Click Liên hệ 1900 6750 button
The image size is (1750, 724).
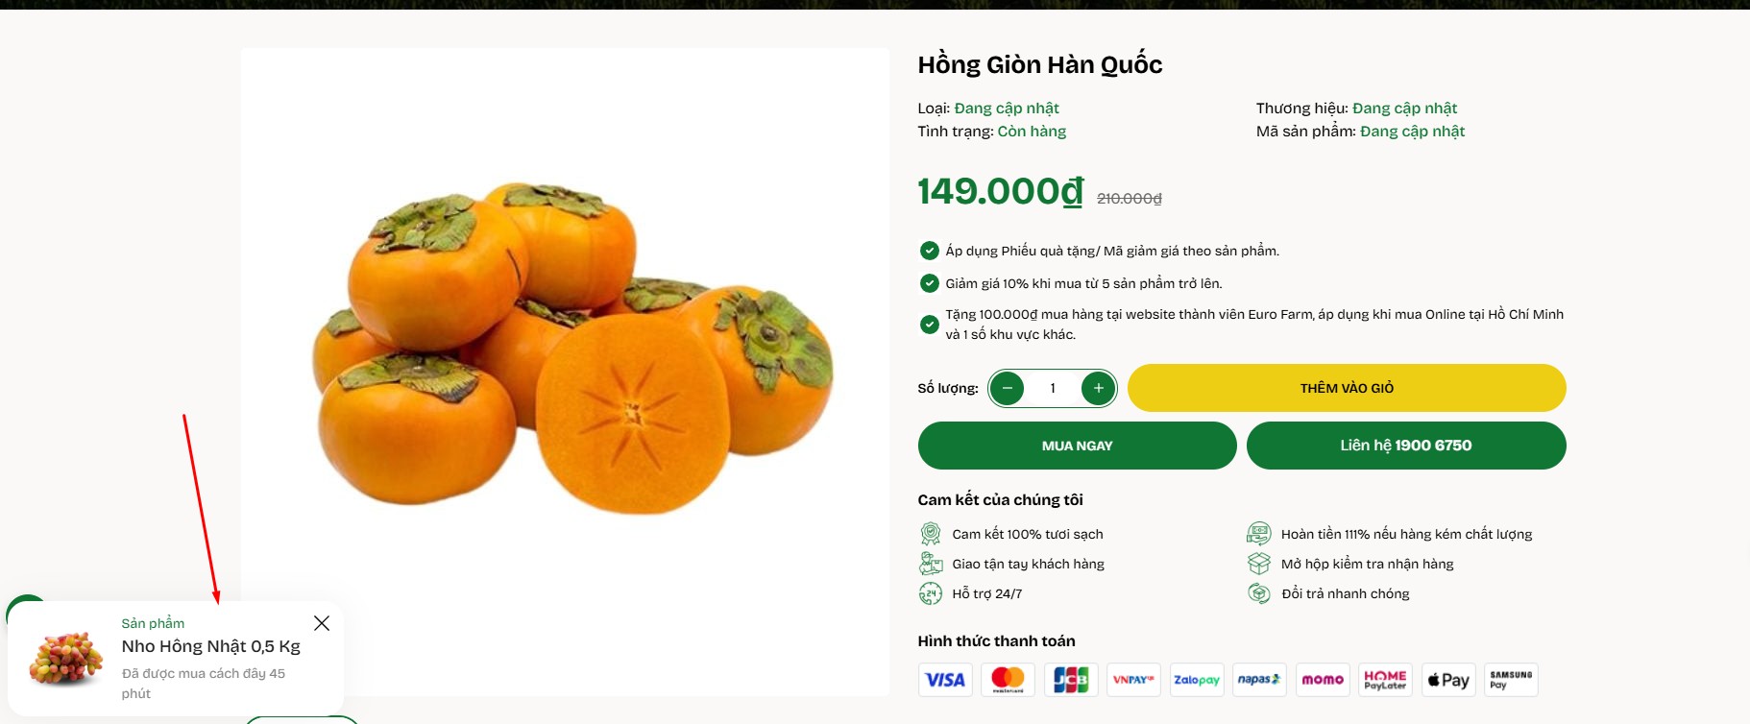click(x=1406, y=446)
